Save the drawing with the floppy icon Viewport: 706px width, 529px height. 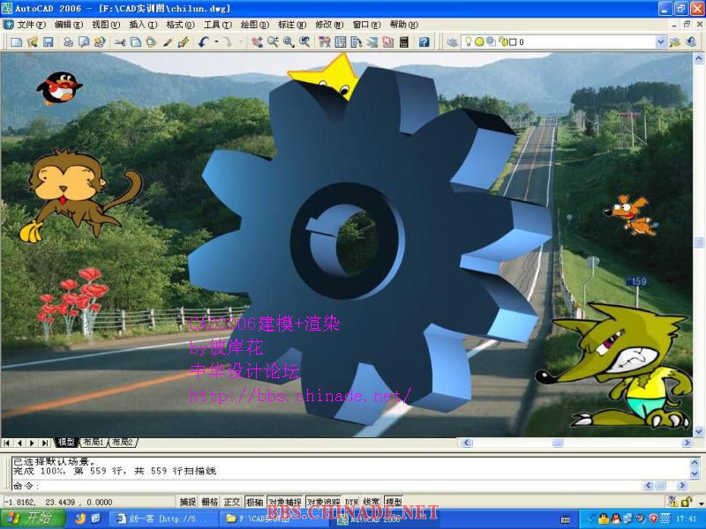click(49, 41)
